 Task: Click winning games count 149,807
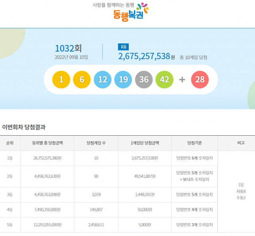pyautogui.click(x=96, y=210)
